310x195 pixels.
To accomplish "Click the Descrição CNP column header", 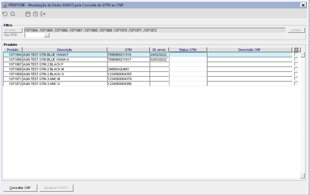I will (x=250, y=50).
